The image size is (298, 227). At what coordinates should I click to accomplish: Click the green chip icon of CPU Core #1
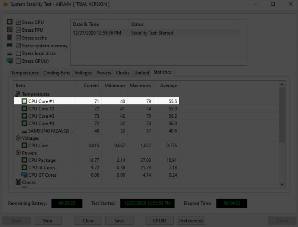click(24, 101)
